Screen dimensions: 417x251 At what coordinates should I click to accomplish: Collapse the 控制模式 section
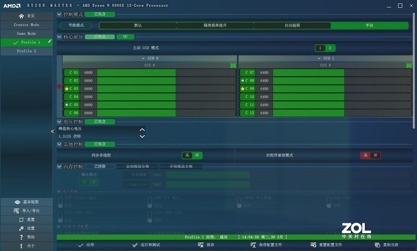click(59, 14)
